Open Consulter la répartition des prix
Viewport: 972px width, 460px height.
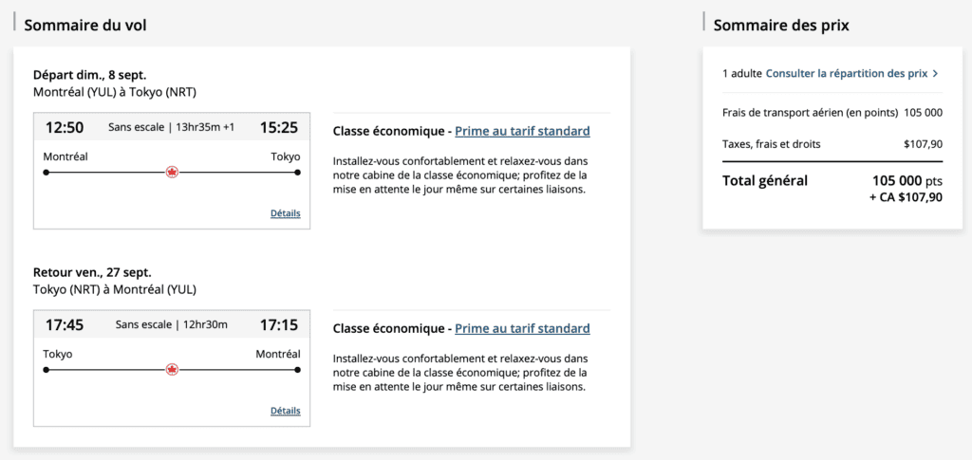tap(846, 73)
